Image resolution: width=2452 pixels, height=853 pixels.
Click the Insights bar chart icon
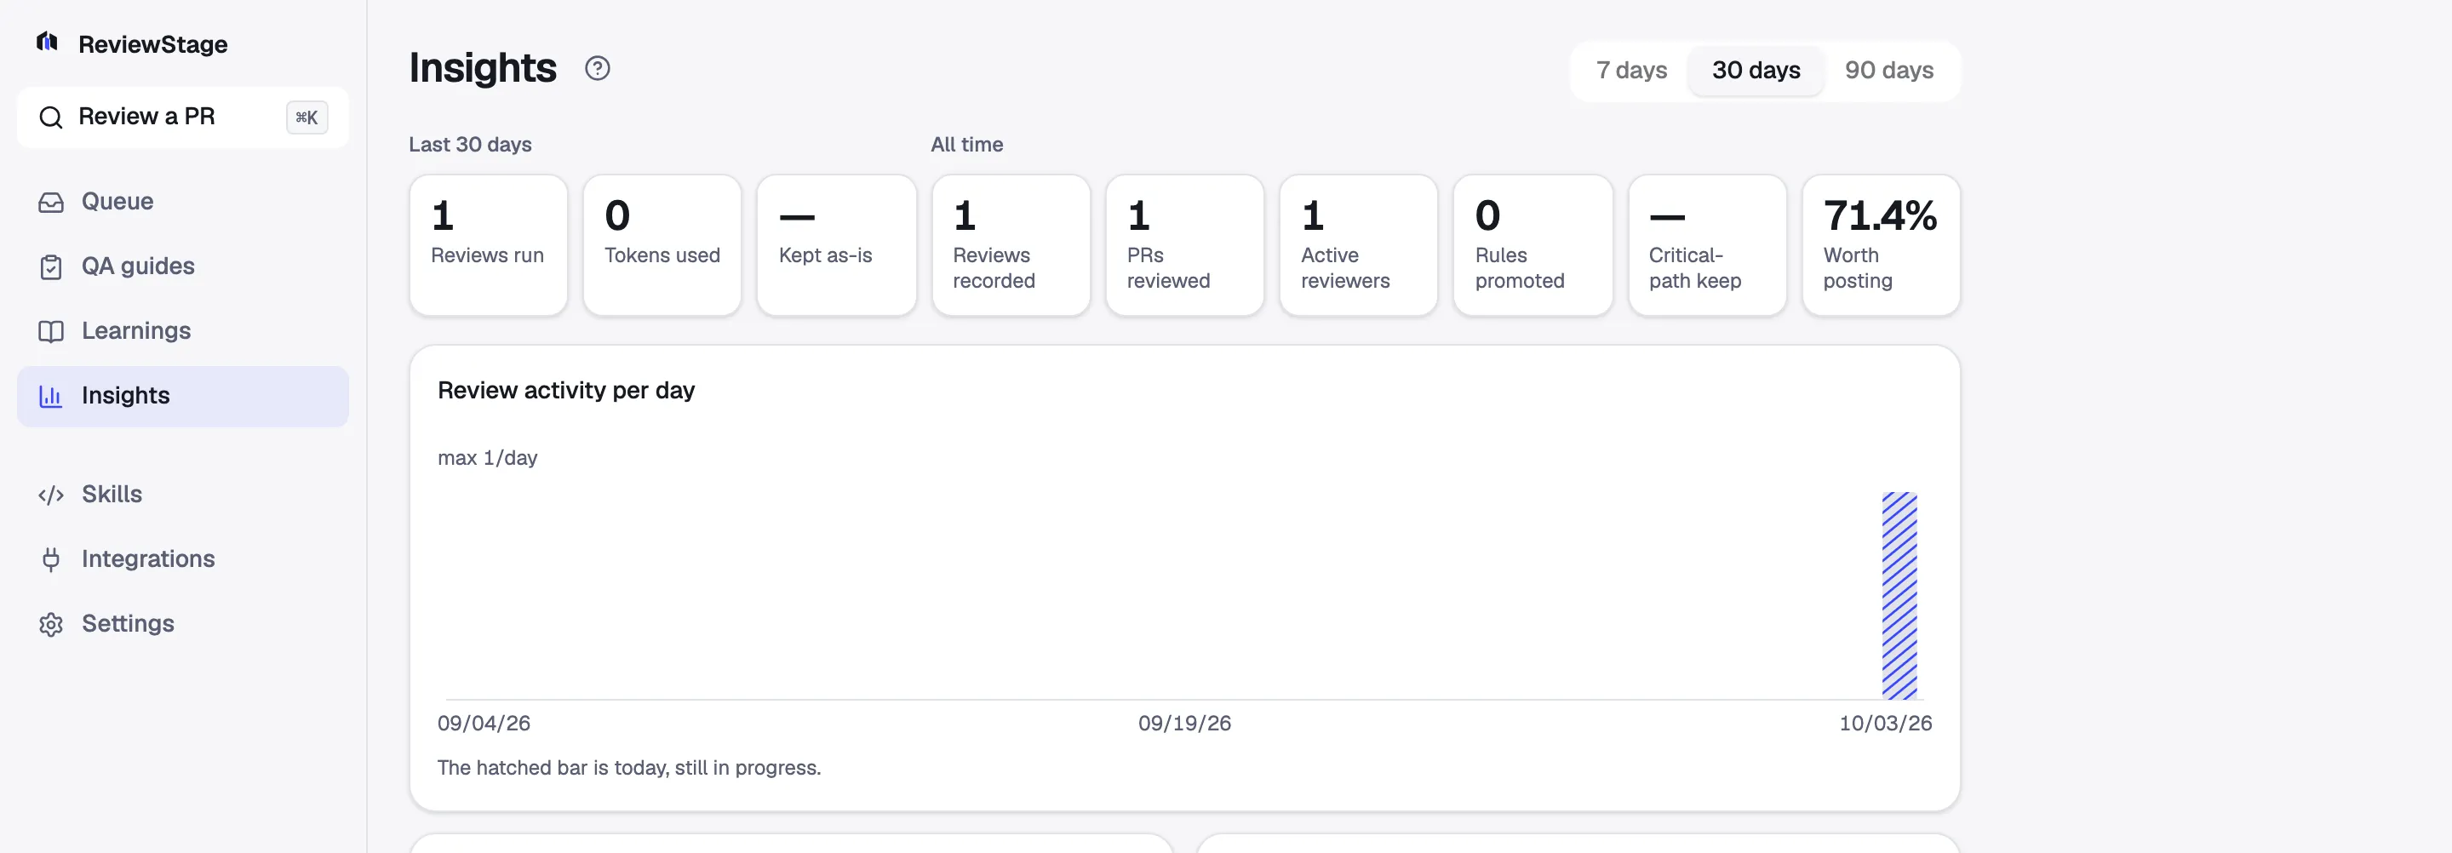pos(50,396)
